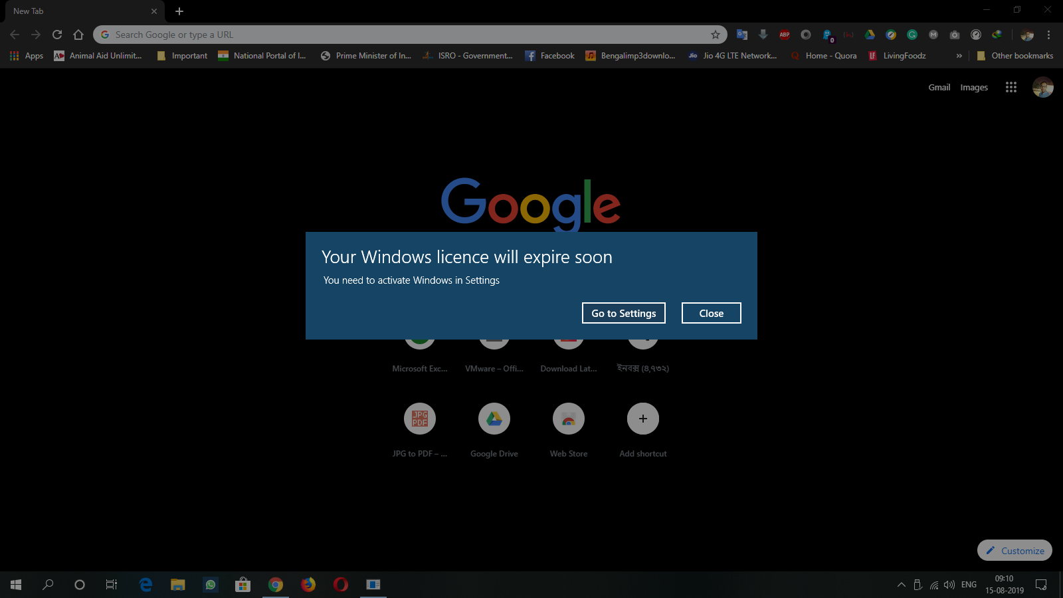The height and width of the screenshot is (598, 1063).
Task: Open the National Portal of India bookmark
Action: pos(262,56)
